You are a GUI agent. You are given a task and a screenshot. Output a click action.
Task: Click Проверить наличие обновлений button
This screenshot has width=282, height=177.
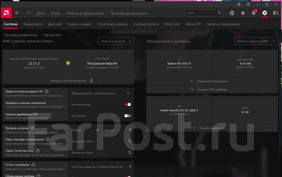68,81
